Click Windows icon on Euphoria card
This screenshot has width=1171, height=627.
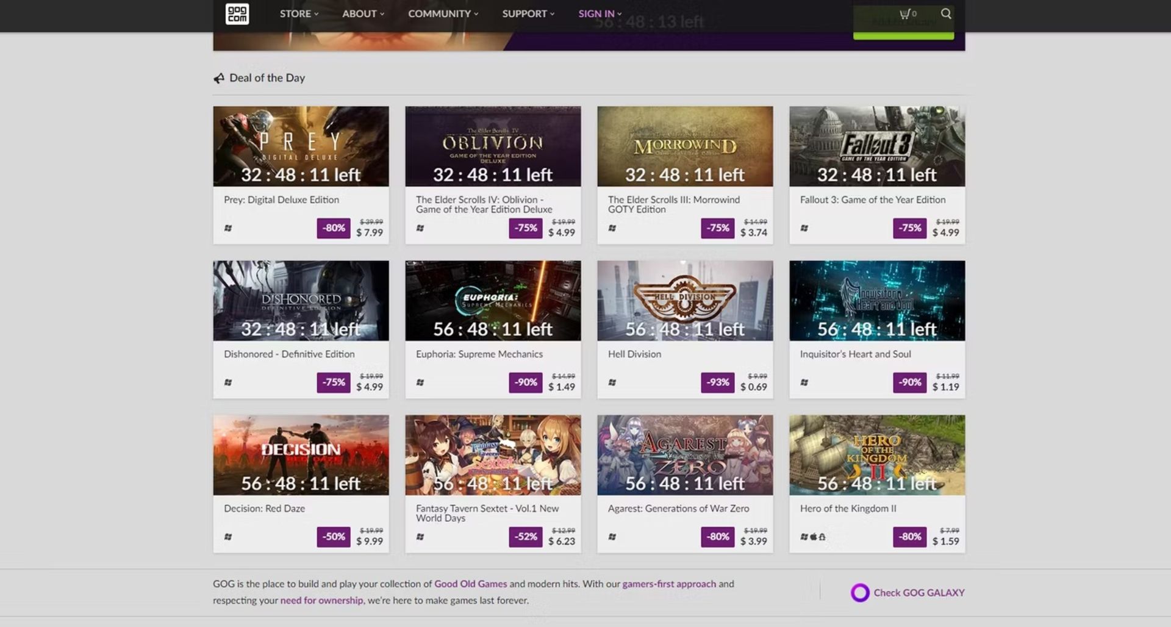pos(420,382)
